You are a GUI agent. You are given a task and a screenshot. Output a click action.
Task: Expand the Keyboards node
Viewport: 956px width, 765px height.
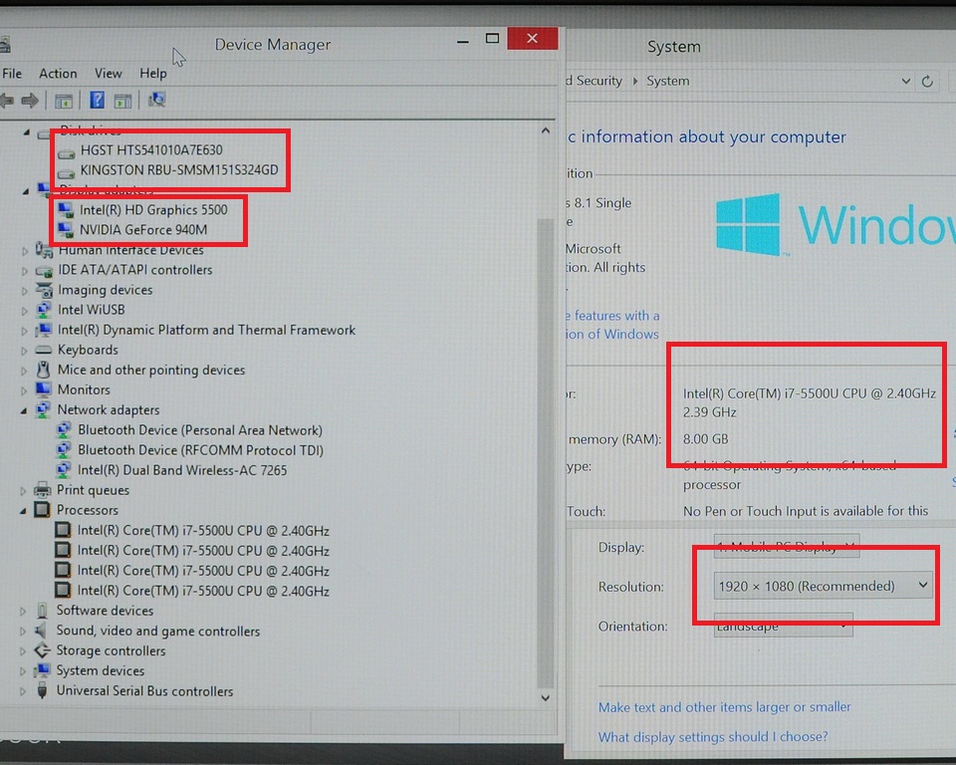click(24, 352)
